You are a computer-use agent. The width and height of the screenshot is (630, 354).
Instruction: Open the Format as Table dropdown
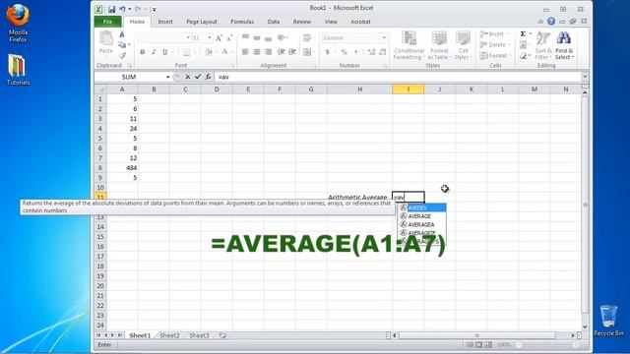(439, 45)
